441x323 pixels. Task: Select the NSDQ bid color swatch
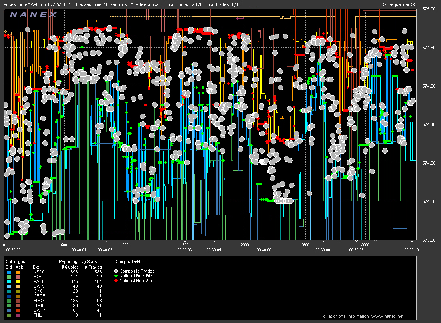9,272
